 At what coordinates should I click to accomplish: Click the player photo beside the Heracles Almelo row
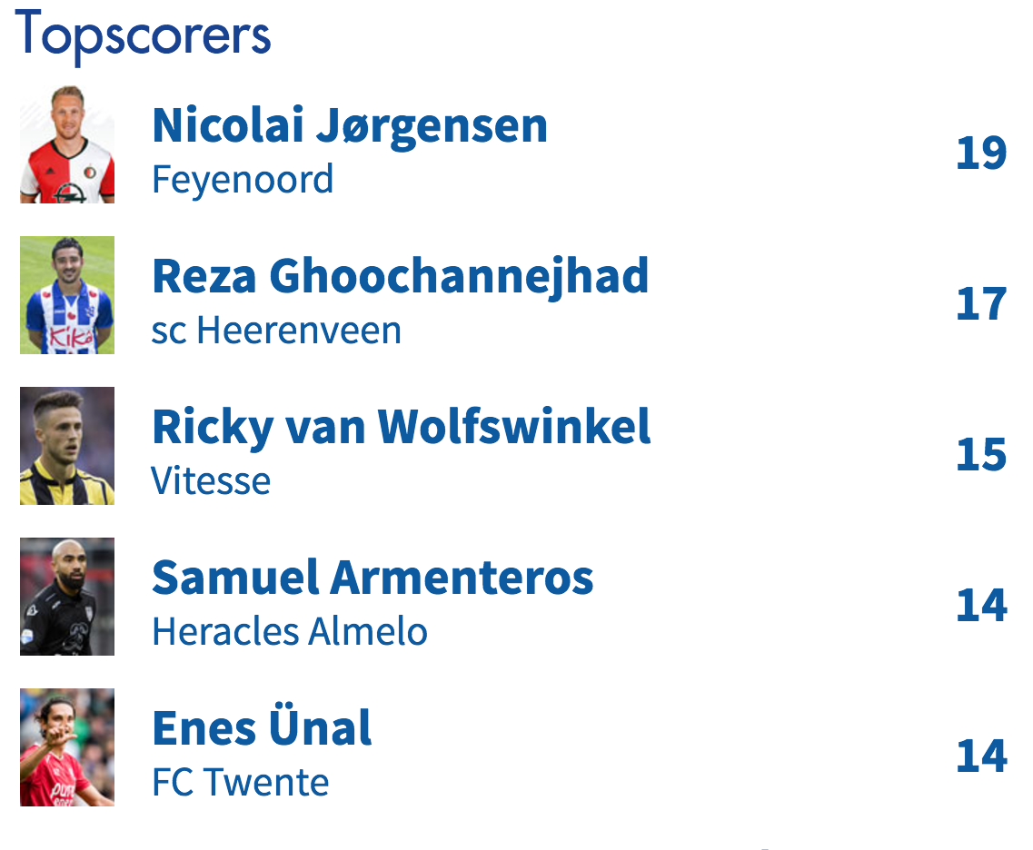[67, 597]
